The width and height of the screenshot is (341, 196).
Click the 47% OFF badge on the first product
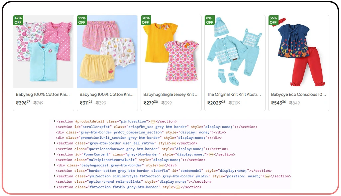click(x=18, y=20)
